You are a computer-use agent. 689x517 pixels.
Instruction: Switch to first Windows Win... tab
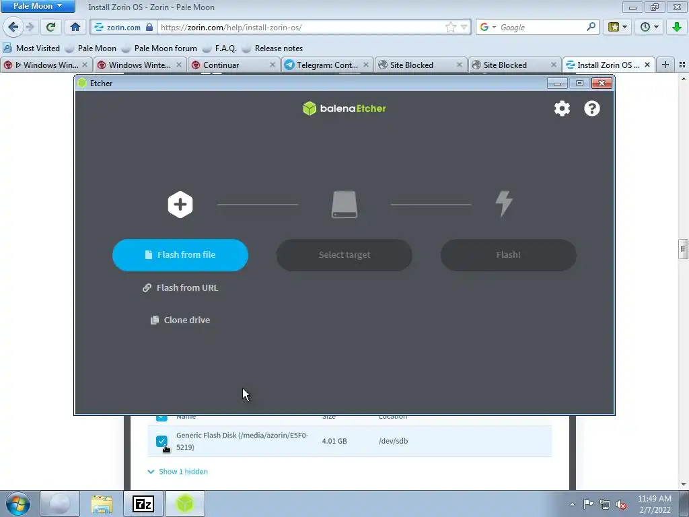pyautogui.click(x=46, y=65)
